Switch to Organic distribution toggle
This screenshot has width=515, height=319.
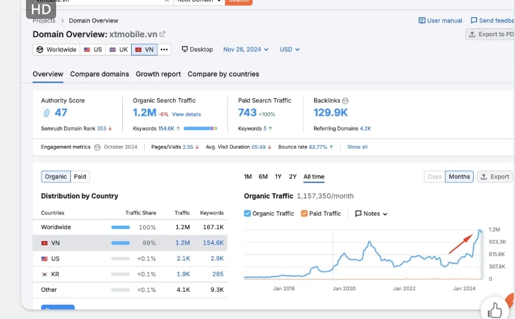point(56,177)
